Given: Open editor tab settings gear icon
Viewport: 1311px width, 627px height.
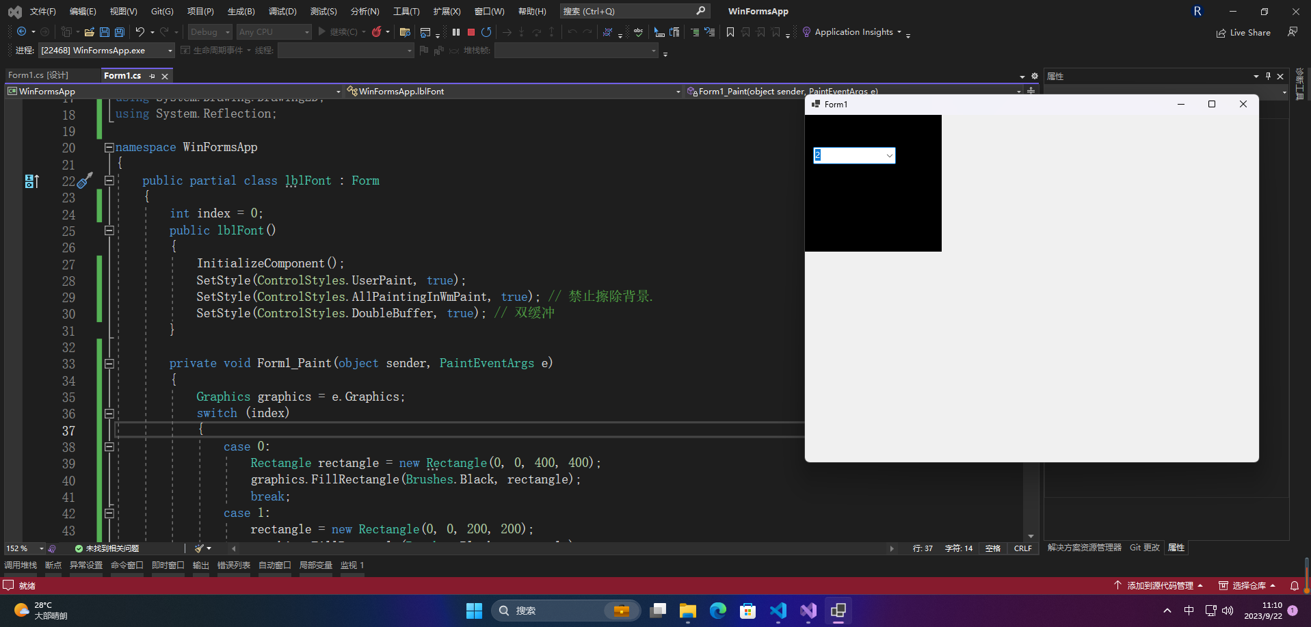Looking at the screenshot, I should pos(1035,77).
